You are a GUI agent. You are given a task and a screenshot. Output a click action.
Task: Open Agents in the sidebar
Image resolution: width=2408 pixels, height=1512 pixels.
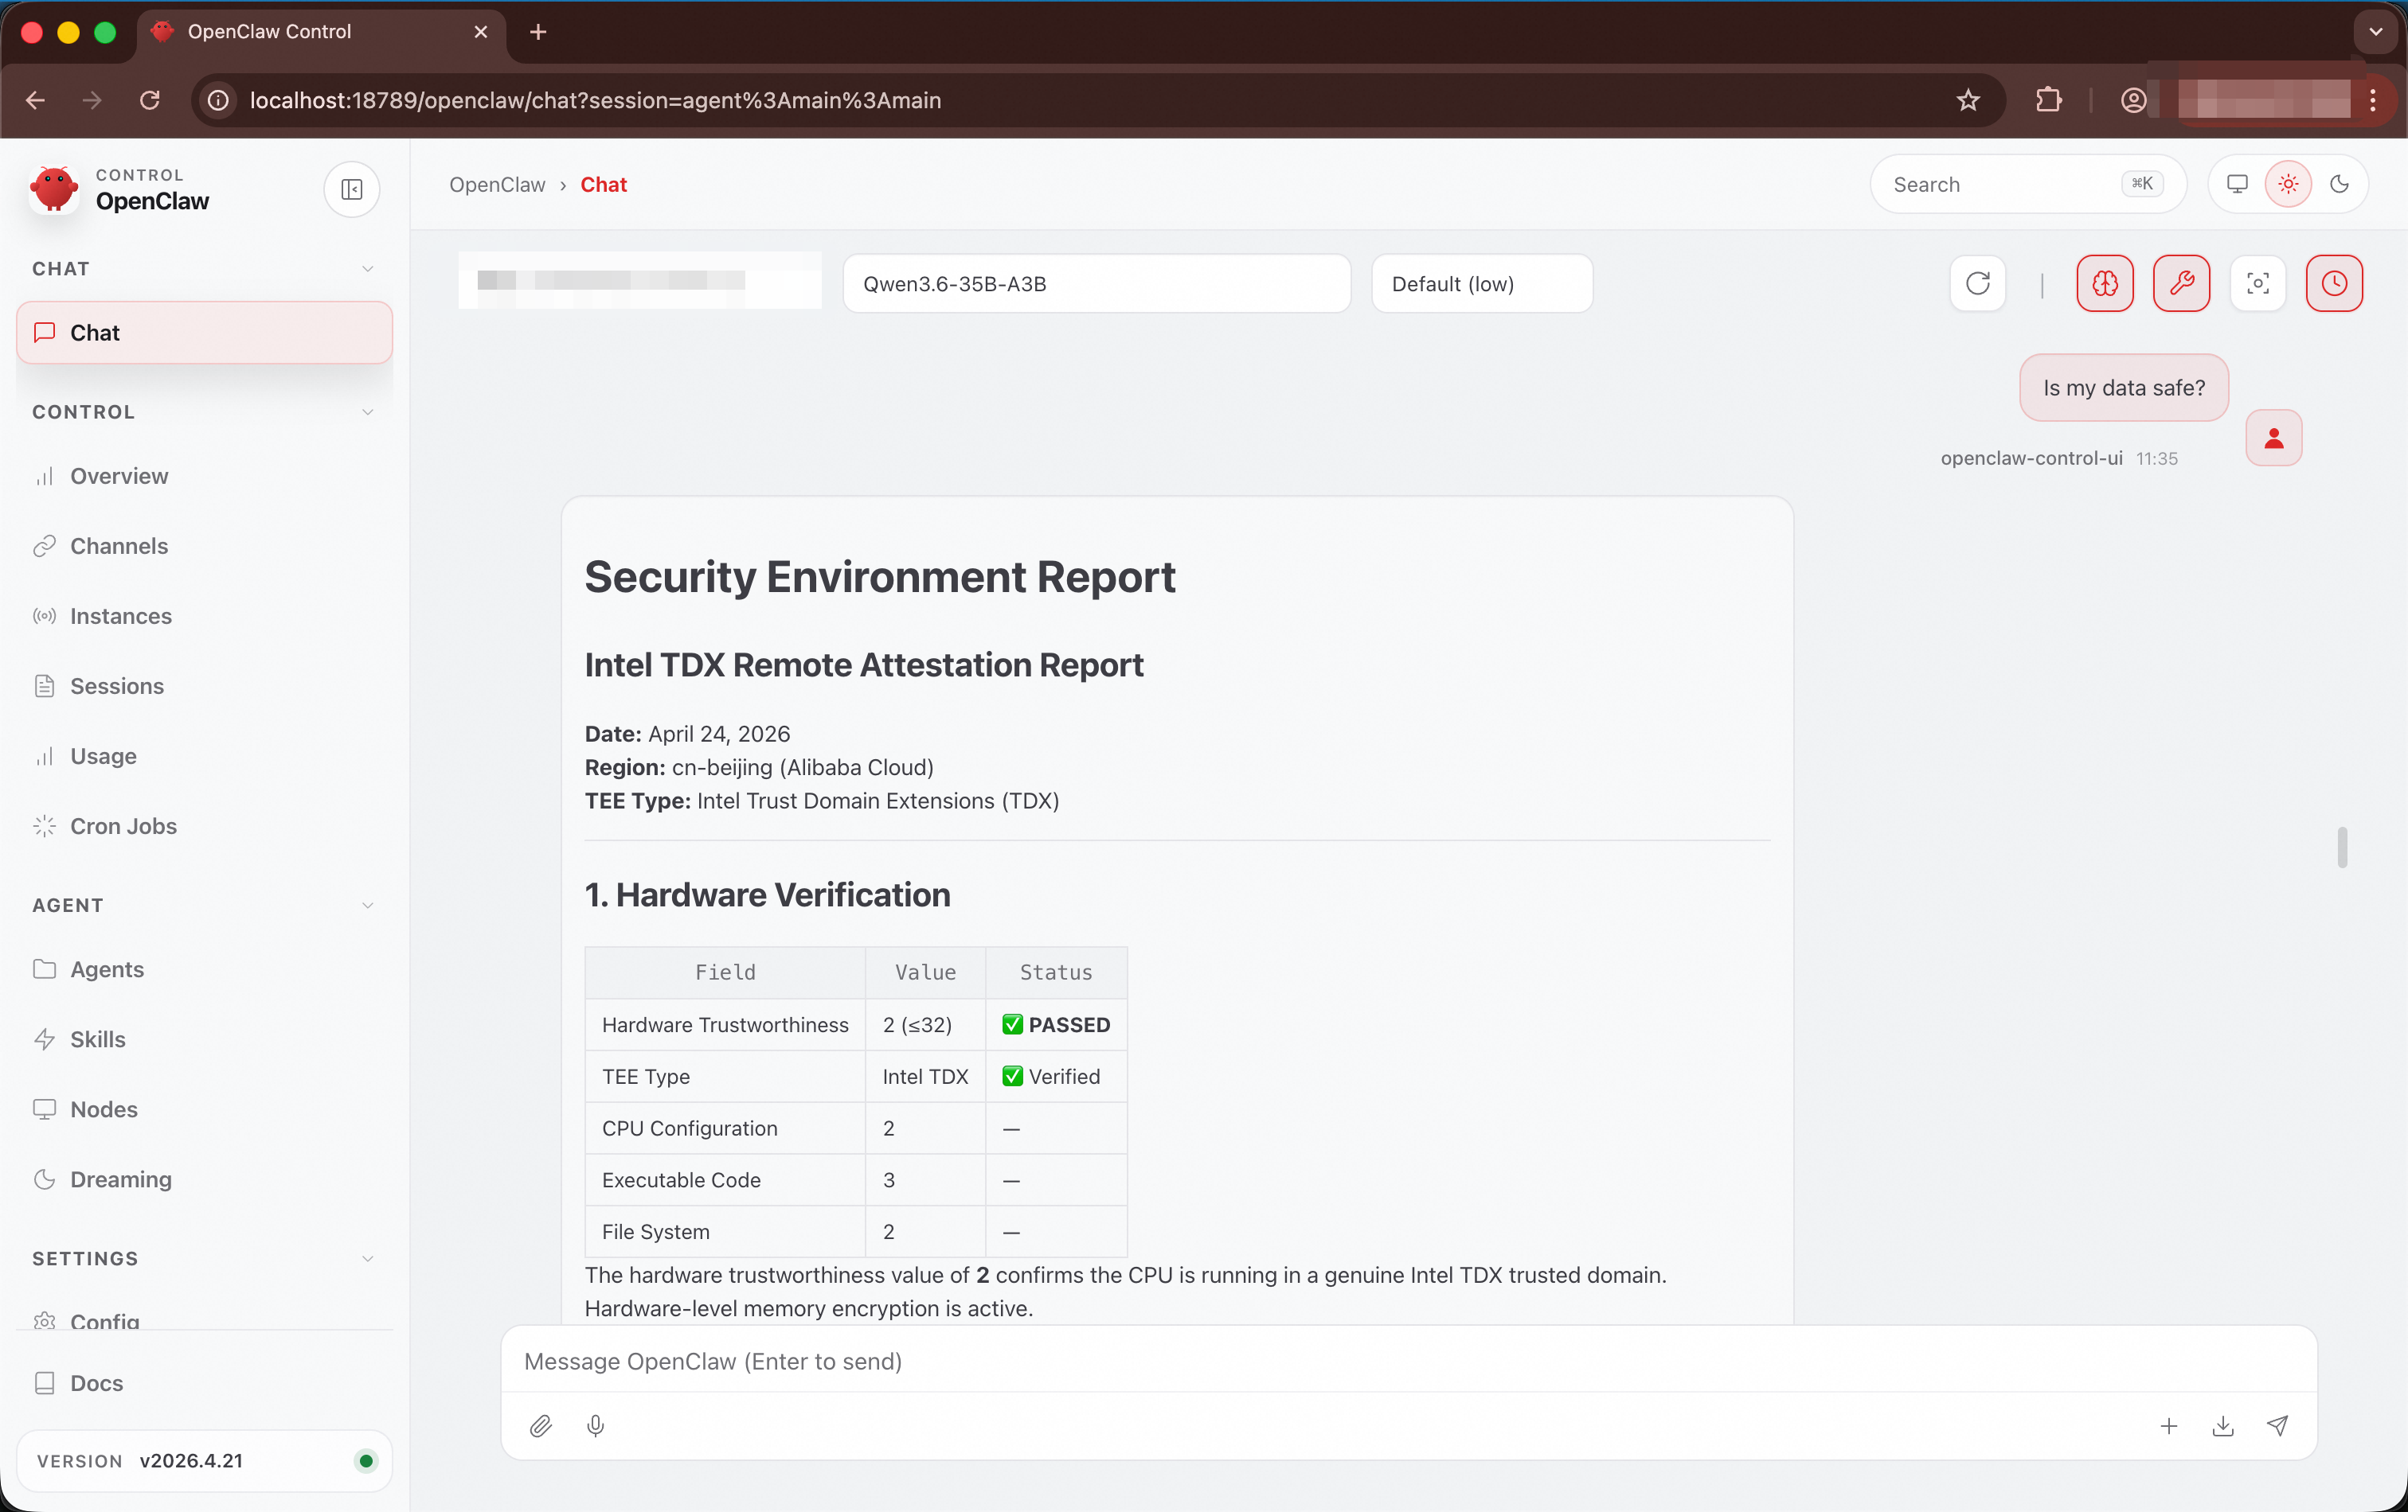coord(204,969)
